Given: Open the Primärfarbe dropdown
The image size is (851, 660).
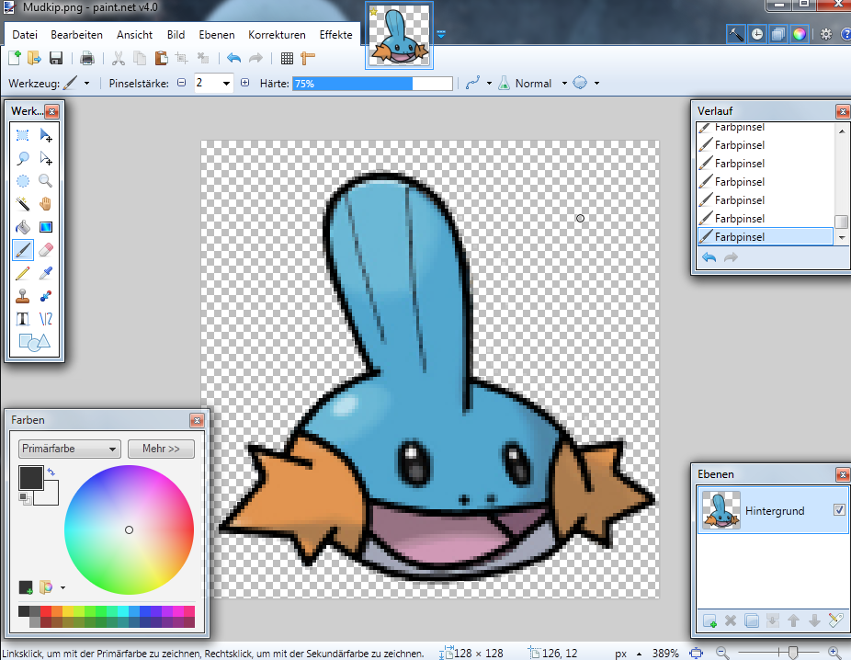Looking at the screenshot, I should pos(69,449).
